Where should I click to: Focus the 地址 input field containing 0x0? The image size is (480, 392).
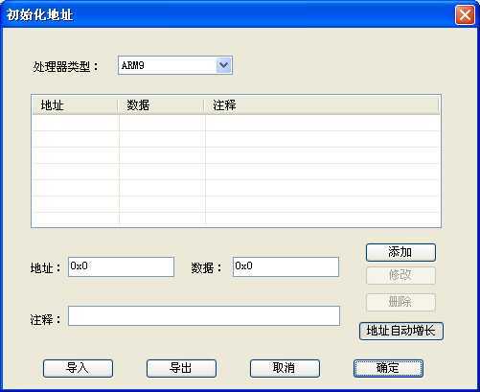121,266
